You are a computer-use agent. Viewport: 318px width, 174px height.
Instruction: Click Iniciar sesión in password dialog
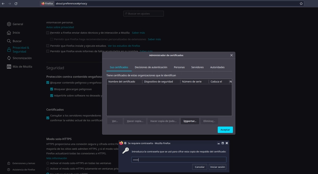coord(217,167)
